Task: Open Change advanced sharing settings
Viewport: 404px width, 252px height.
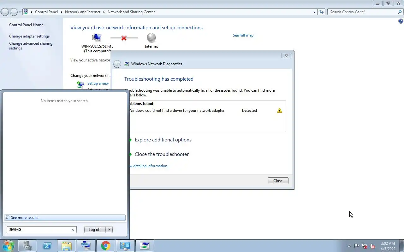Action: (31, 46)
